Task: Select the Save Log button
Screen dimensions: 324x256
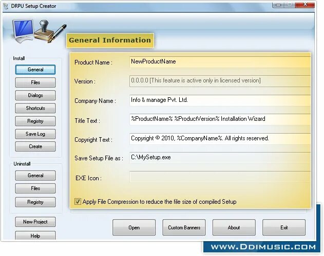Action: tap(35, 134)
